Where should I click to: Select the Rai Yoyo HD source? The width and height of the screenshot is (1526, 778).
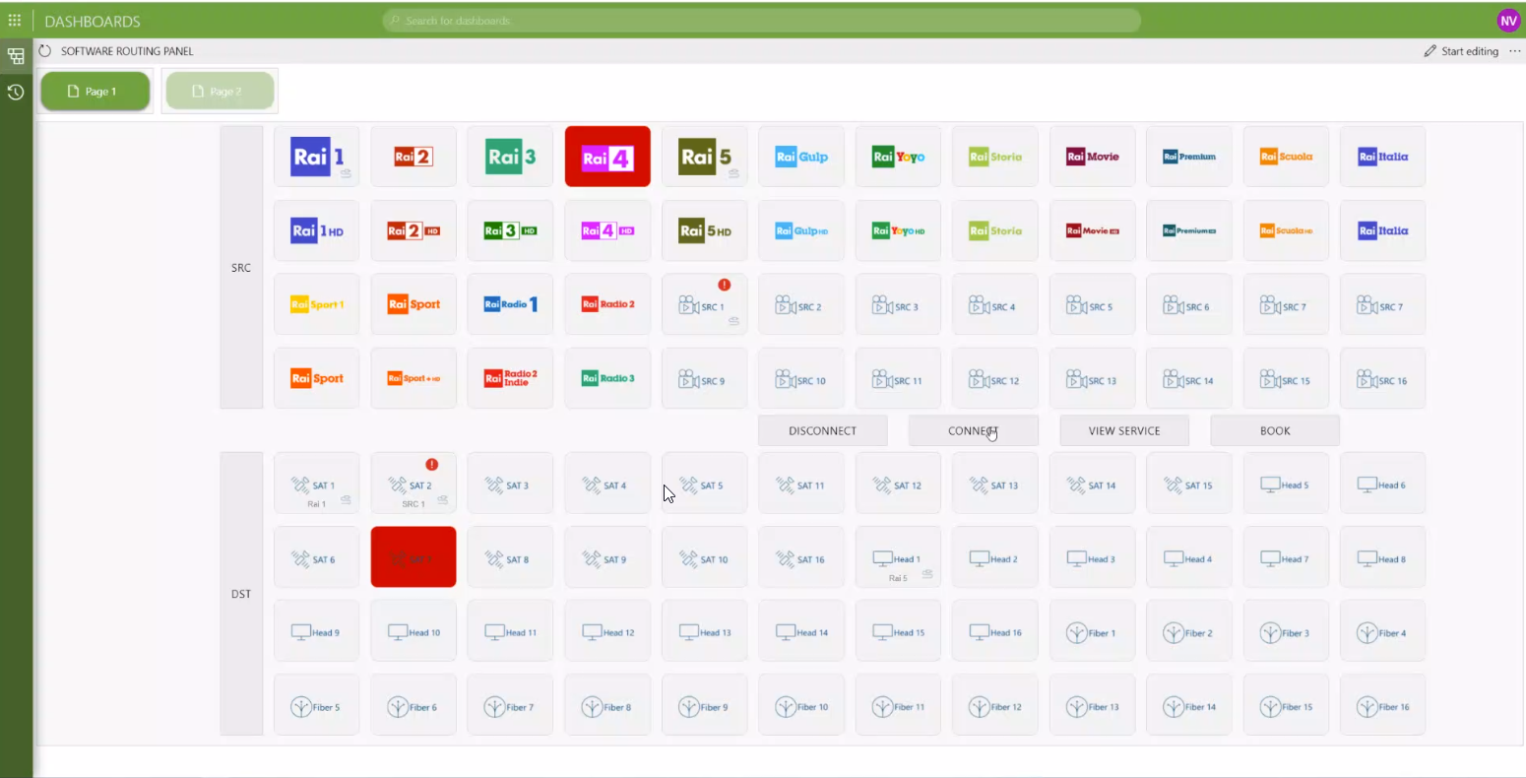[898, 230]
